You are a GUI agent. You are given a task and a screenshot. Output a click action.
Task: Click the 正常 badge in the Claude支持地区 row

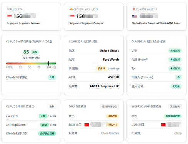pos(52,77)
